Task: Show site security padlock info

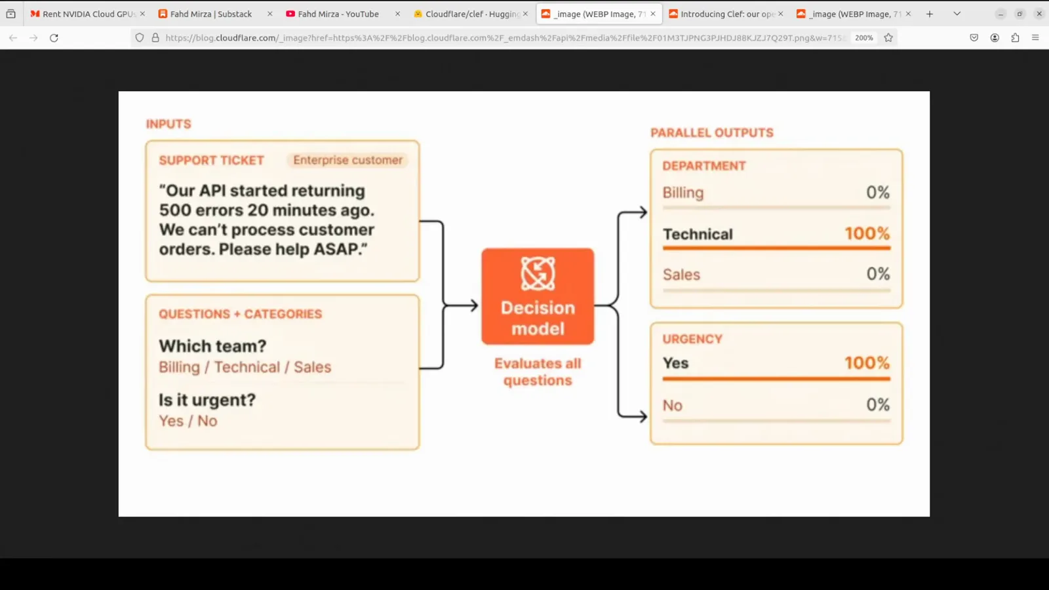Action: pos(155,38)
